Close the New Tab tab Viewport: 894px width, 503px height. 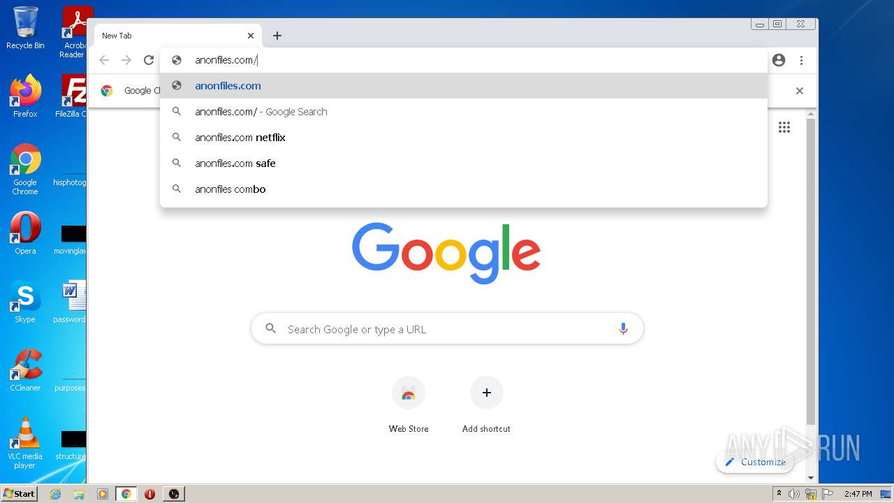coord(251,36)
